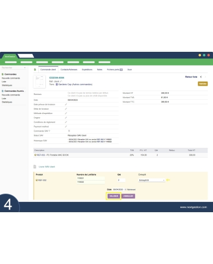The width and height of the screenshot is (213, 264).
Task: Click the Livrer SAV client document icon
Action: coord(35,166)
